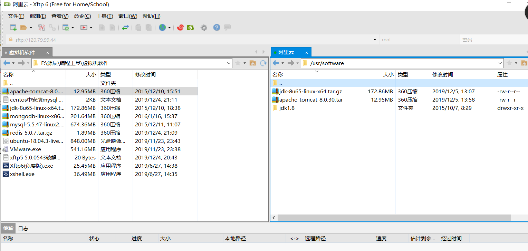Viewport: 528px width, 251px height.
Task: Click the remote pane favorites star
Action: coord(509,63)
